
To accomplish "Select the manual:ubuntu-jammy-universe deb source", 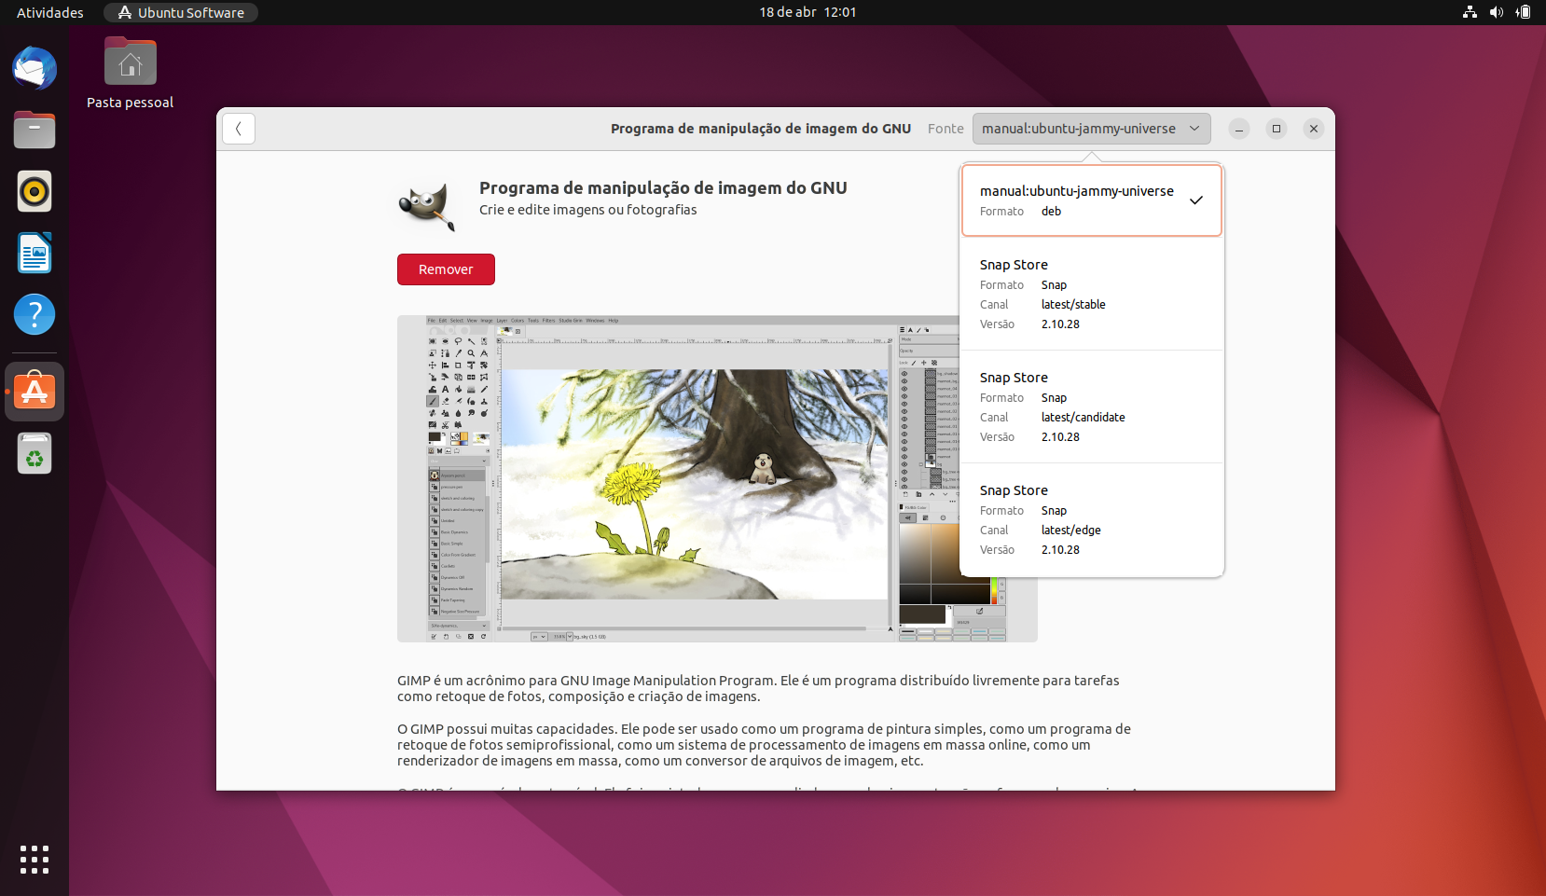I will click(1092, 200).
